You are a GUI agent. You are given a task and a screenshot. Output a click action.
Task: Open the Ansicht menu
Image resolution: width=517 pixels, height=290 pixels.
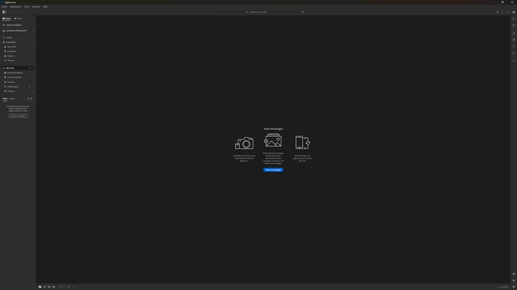[36, 6]
